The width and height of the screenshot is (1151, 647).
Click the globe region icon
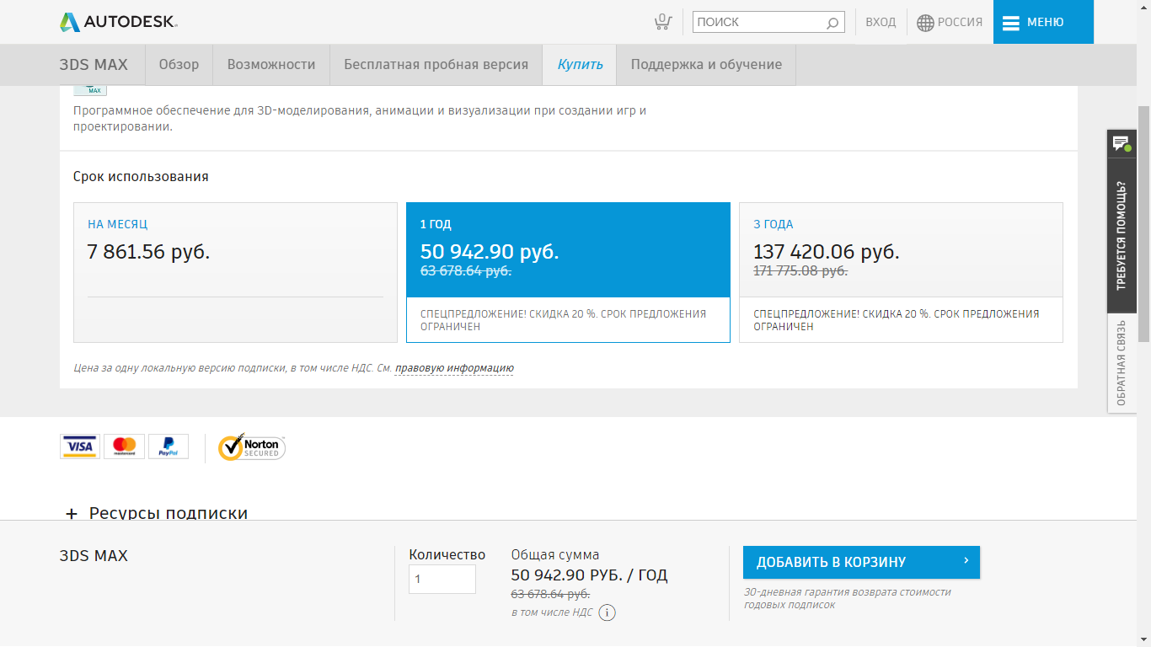pos(925,23)
